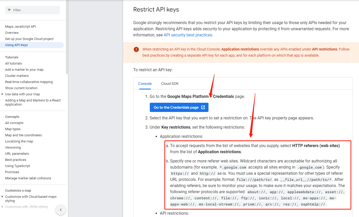Image resolution: width=359 pixels, height=217 pixels.
Task: Open 'Go to the Credentials page' button
Action: click(179, 107)
